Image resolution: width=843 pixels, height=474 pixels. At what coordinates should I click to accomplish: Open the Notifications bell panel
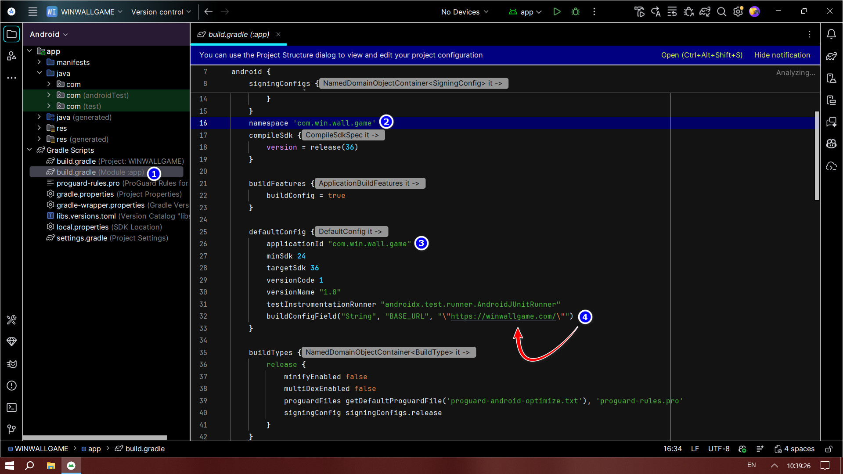point(831,34)
